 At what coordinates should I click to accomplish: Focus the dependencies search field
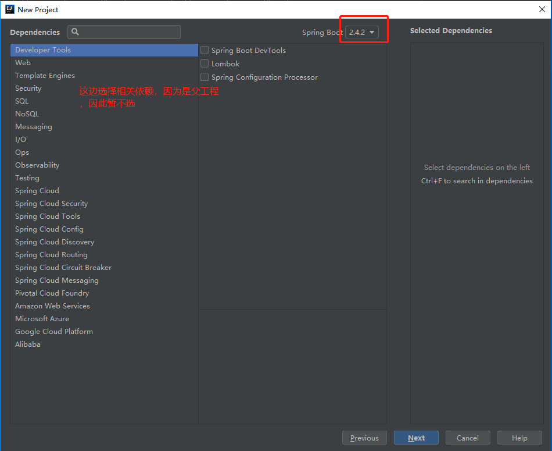click(124, 32)
